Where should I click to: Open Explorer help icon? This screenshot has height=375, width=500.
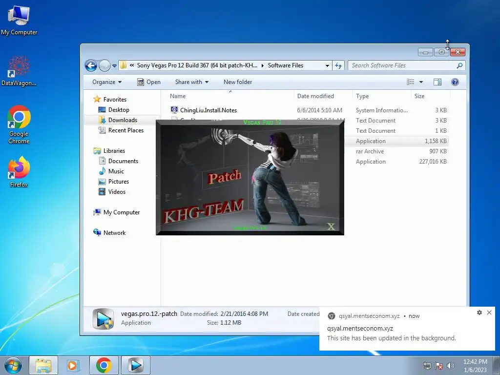point(455,82)
